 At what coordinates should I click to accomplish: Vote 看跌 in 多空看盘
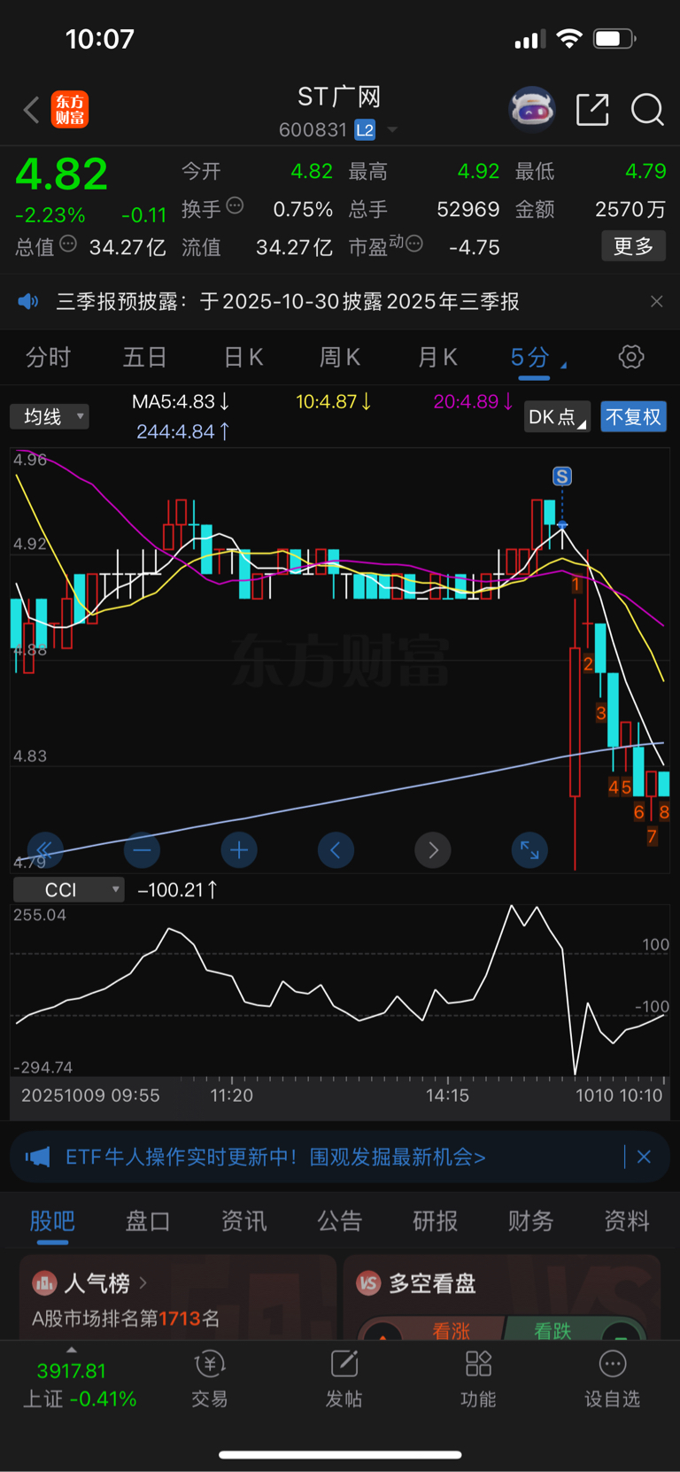pos(553,1330)
